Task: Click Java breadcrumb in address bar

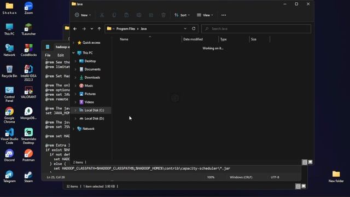Action: [143, 29]
